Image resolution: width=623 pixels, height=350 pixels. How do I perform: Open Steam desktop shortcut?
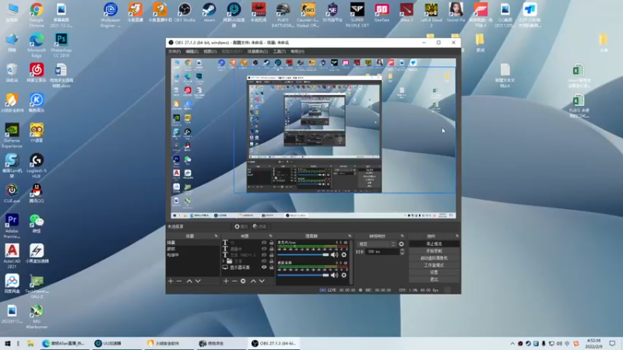point(209,13)
